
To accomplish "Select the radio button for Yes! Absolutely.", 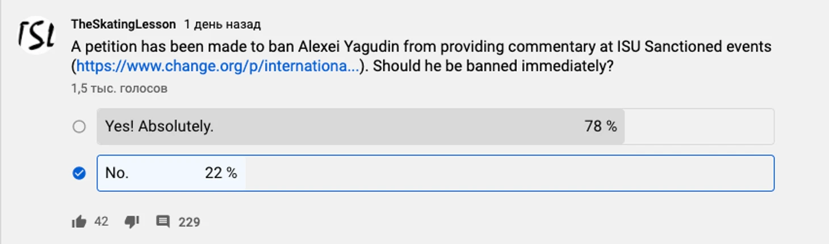I will pos(79,126).
